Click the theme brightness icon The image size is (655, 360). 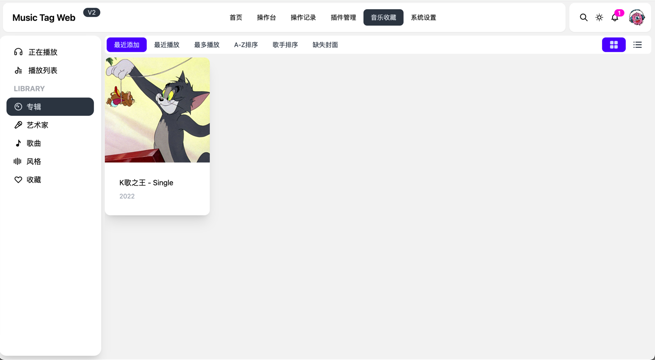click(599, 17)
